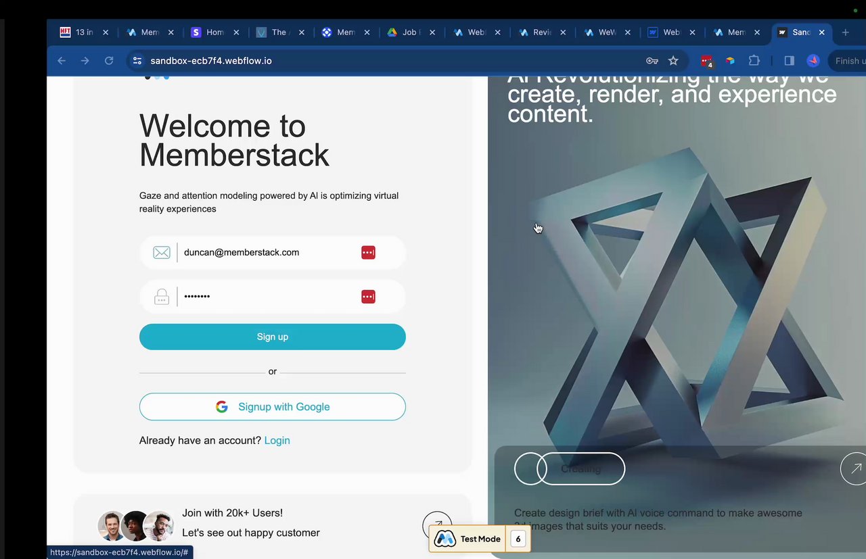
Task: Reload the sandbox page
Action: tap(108, 61)
